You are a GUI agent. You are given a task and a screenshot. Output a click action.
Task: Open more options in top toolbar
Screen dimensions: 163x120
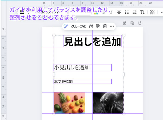[x=162, y=12]
